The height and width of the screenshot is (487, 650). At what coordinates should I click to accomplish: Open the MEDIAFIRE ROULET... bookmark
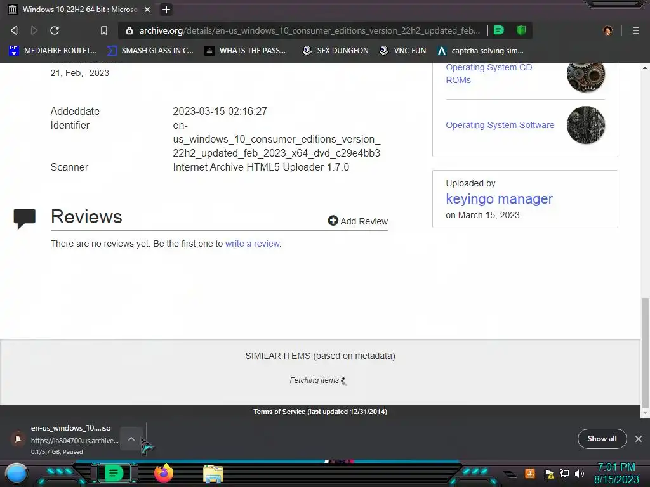click(x=52, y=51)
